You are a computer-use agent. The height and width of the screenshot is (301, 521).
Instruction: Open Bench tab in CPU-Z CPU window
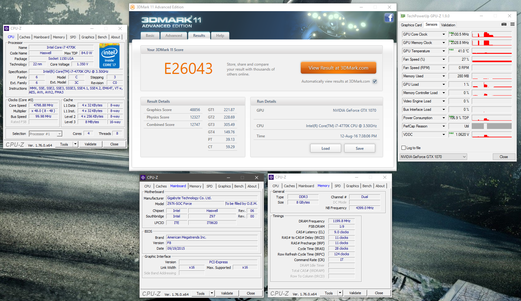click(102, 37)
